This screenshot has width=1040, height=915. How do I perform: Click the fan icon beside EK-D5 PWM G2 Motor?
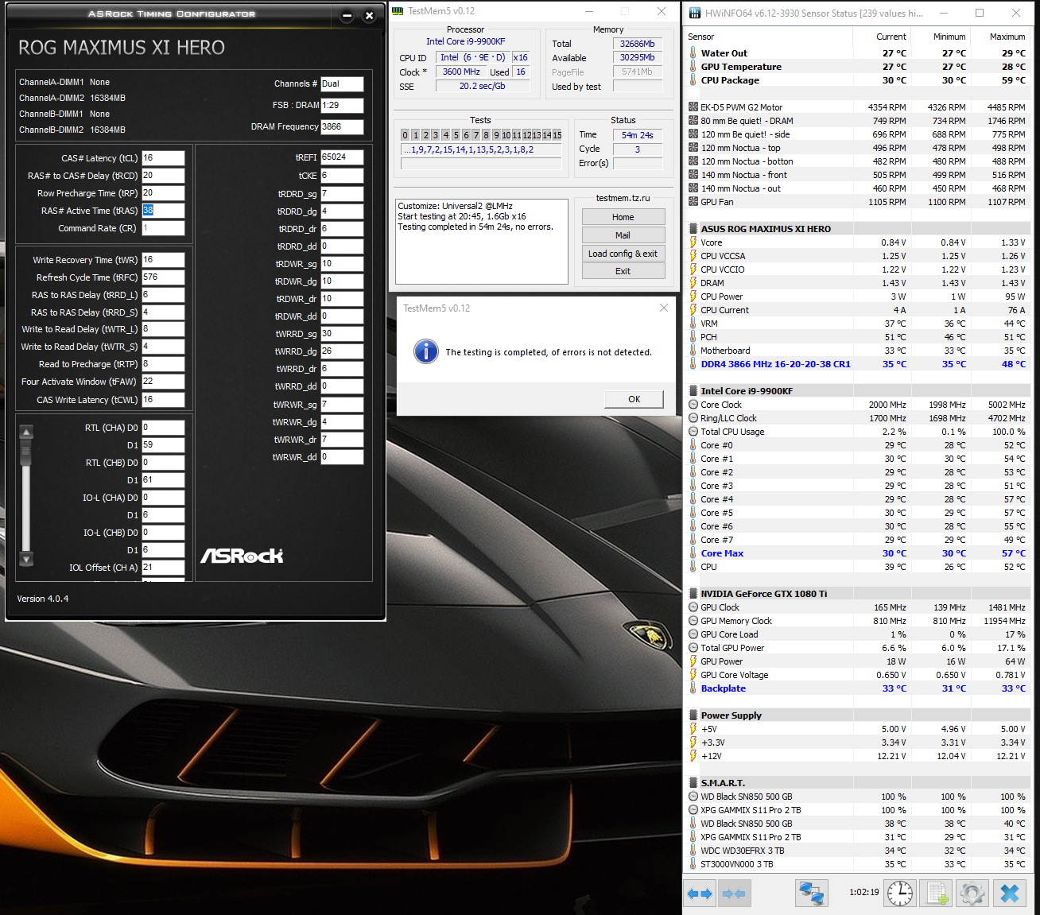[x=693, y=107]
